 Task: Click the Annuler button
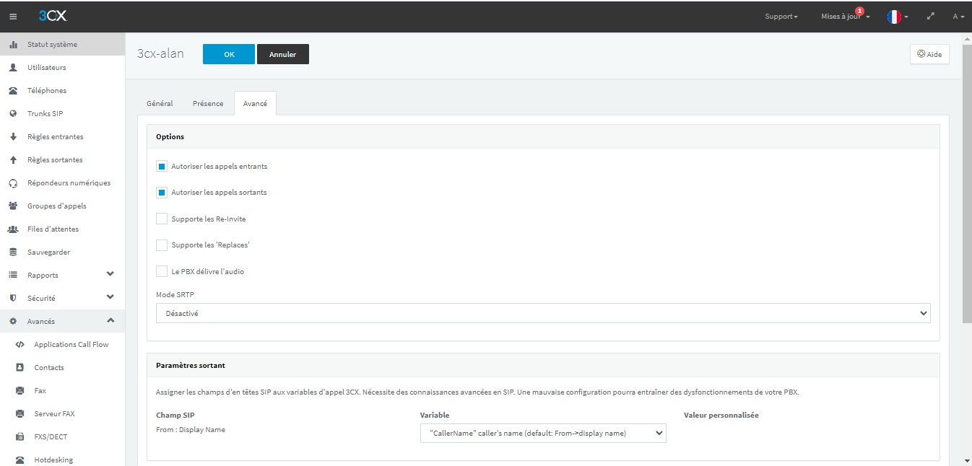point(283,54)
